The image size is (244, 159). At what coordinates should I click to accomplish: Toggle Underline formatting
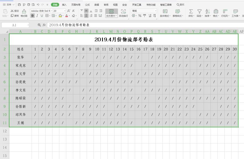[x=42, y=16]
